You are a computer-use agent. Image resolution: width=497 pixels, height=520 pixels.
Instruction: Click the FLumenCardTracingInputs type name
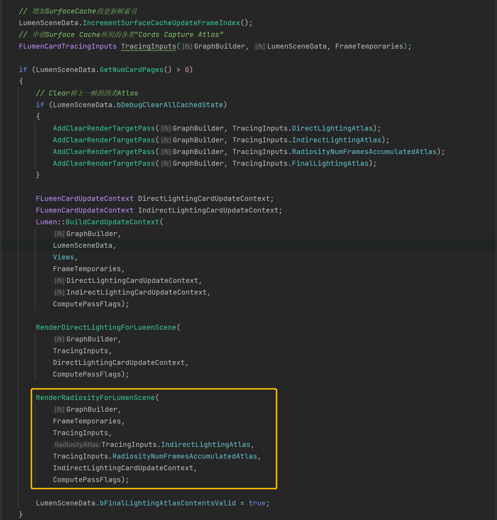tap(67, 46)
